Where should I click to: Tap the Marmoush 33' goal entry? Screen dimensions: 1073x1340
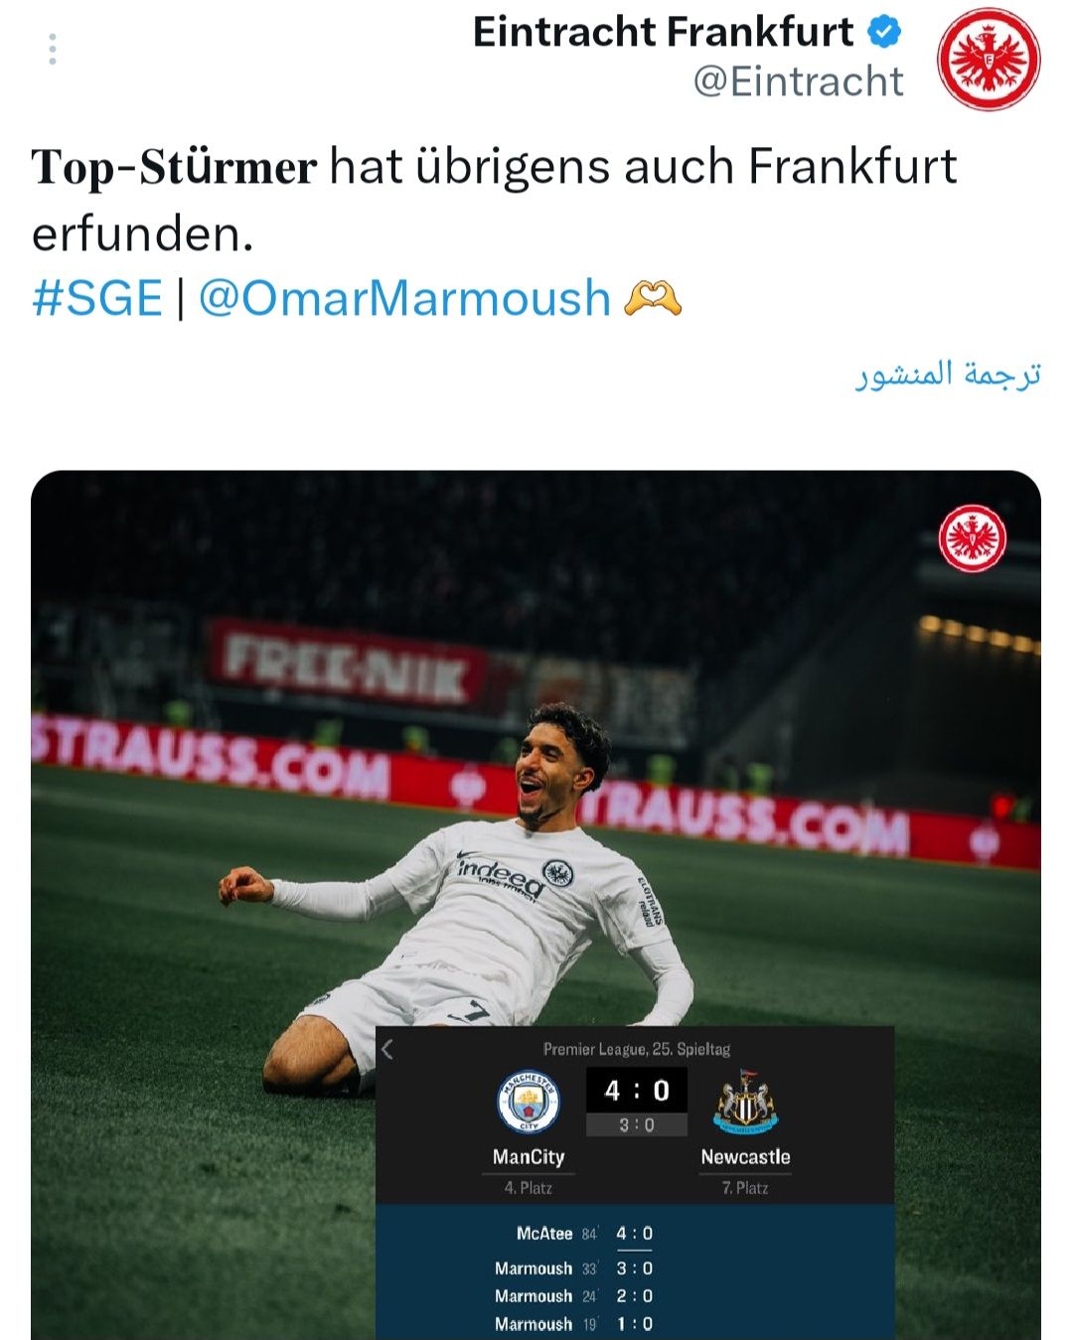tap(574, 1268)
